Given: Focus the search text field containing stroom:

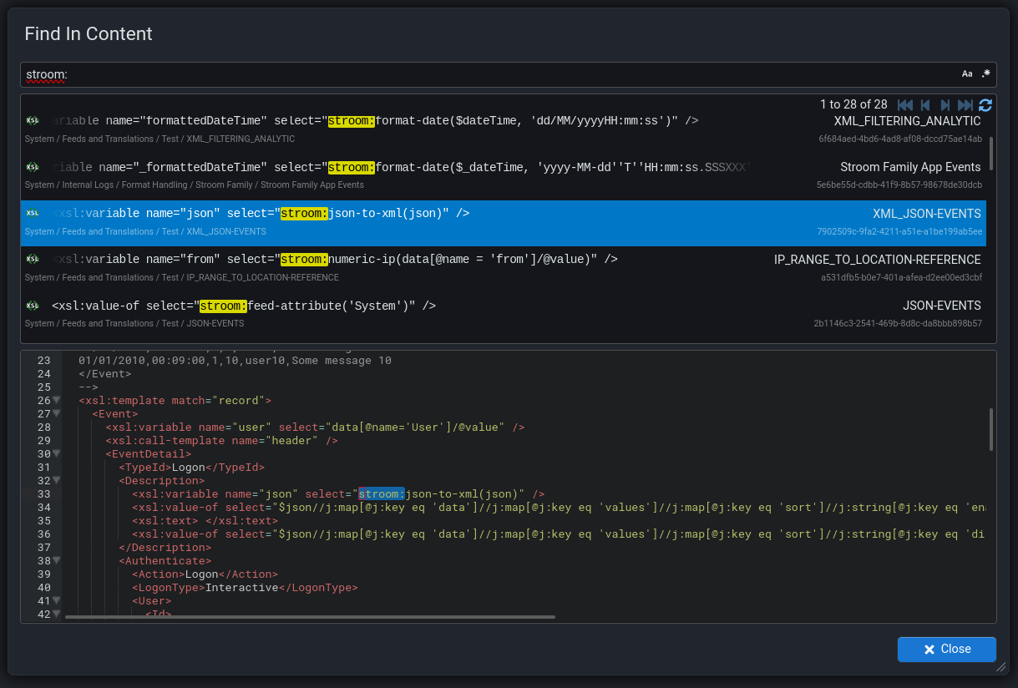Looking at the screenshot, I should pyautogui.click(x=484, y=74).
